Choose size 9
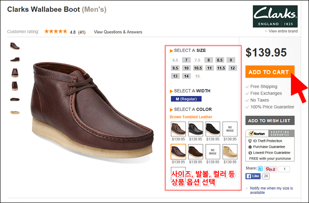 pos(231,60)
